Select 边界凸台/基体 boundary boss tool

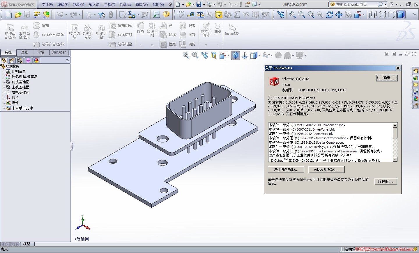tap(49, 44)
